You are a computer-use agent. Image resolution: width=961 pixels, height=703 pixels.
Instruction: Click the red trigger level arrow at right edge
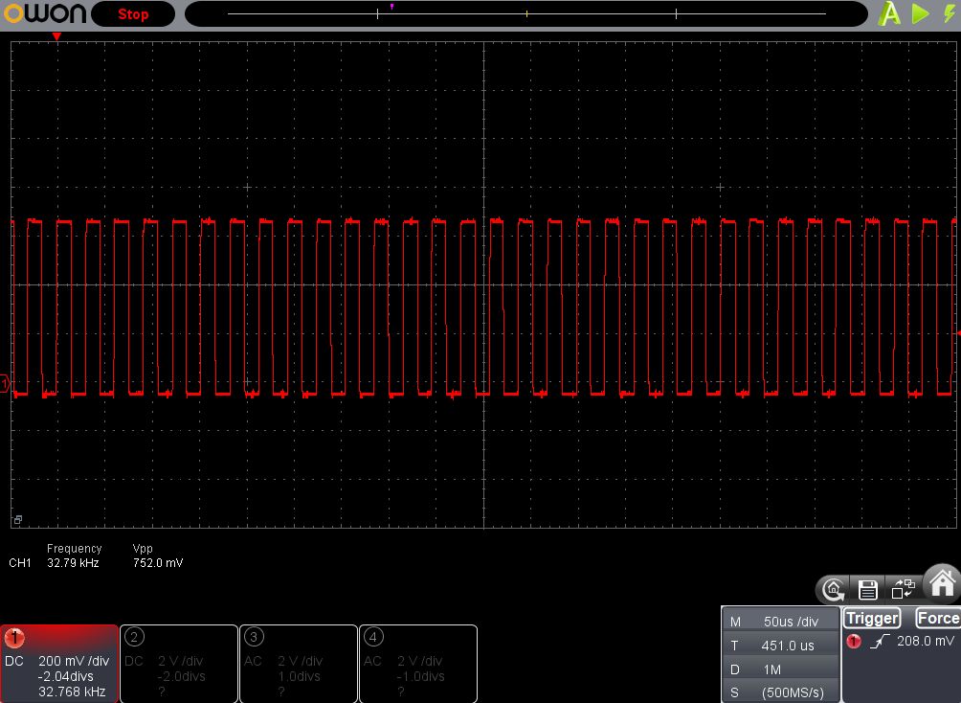click(958, 333)
